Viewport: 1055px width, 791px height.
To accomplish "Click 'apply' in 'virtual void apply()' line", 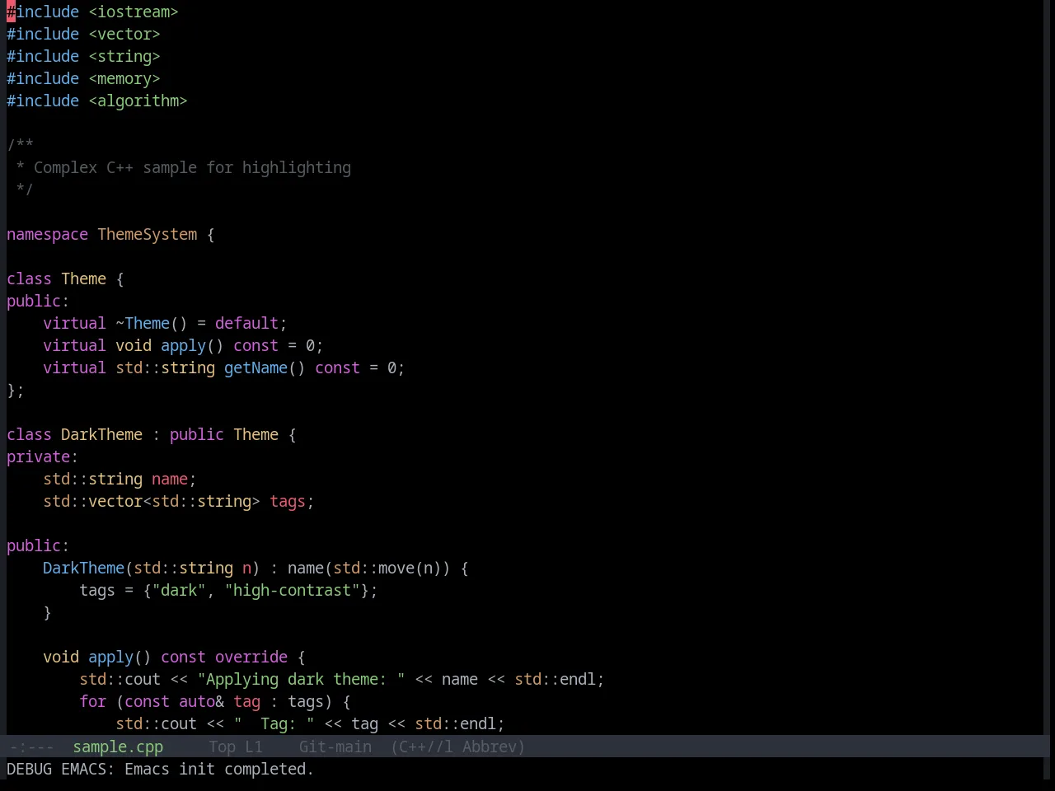I will (x=183, y=345).
